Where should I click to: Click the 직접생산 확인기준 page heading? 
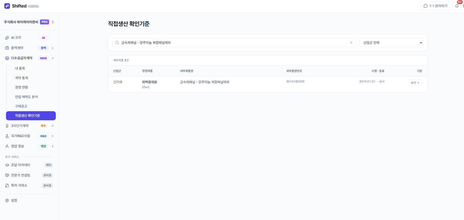[x=129, y=24]
